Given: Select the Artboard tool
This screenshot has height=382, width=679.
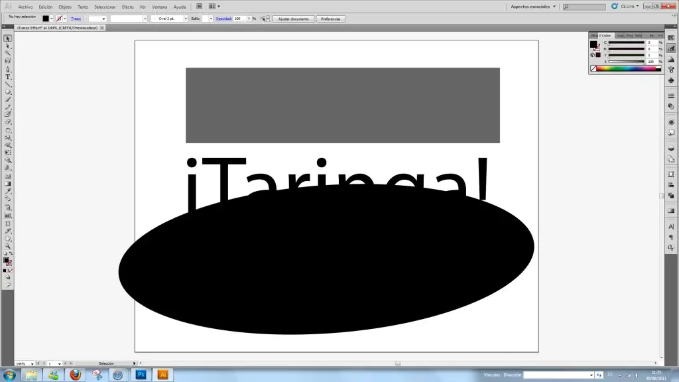Looking at the screenshot, I should pyautogui.click(x=8, y=223).
